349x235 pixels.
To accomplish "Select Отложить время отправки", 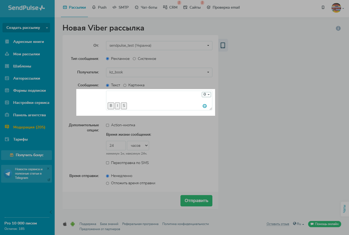I will point(108,183).
